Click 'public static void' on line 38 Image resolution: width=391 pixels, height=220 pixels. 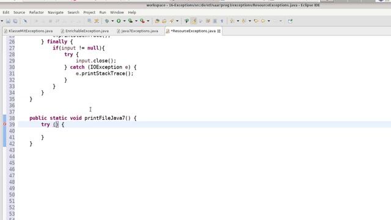56,118
